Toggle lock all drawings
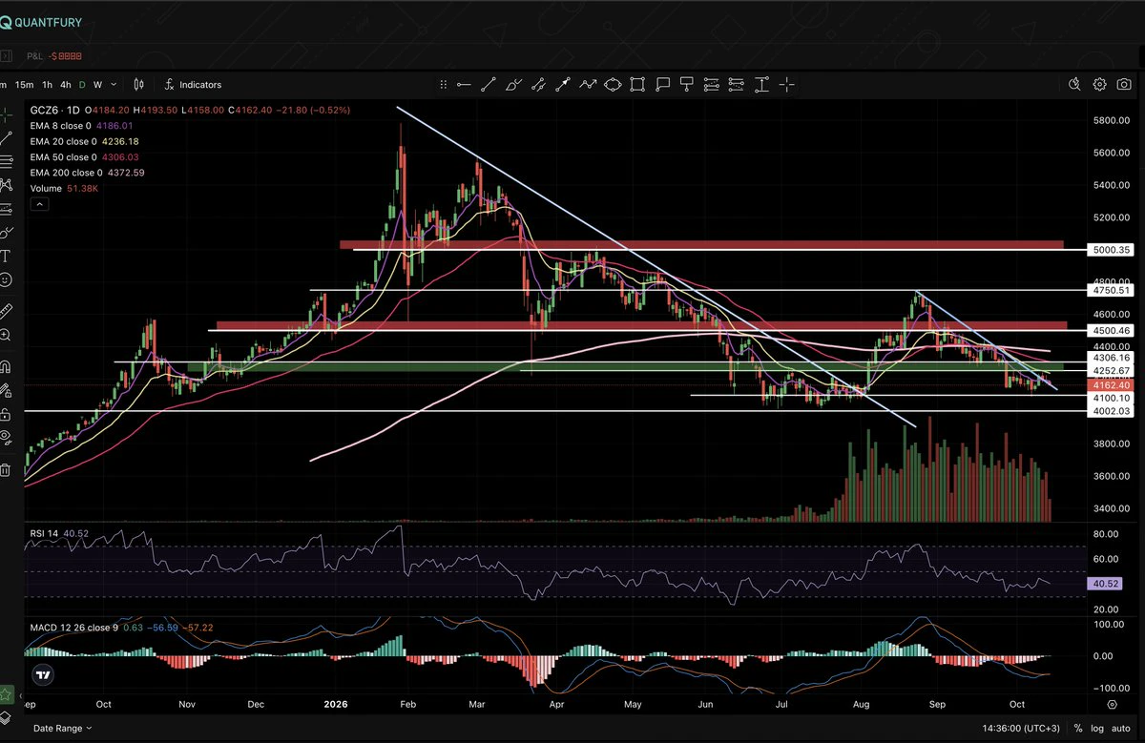Viewport: 1145px width, 743px height. pyautogui.click(x=6, y=414)
